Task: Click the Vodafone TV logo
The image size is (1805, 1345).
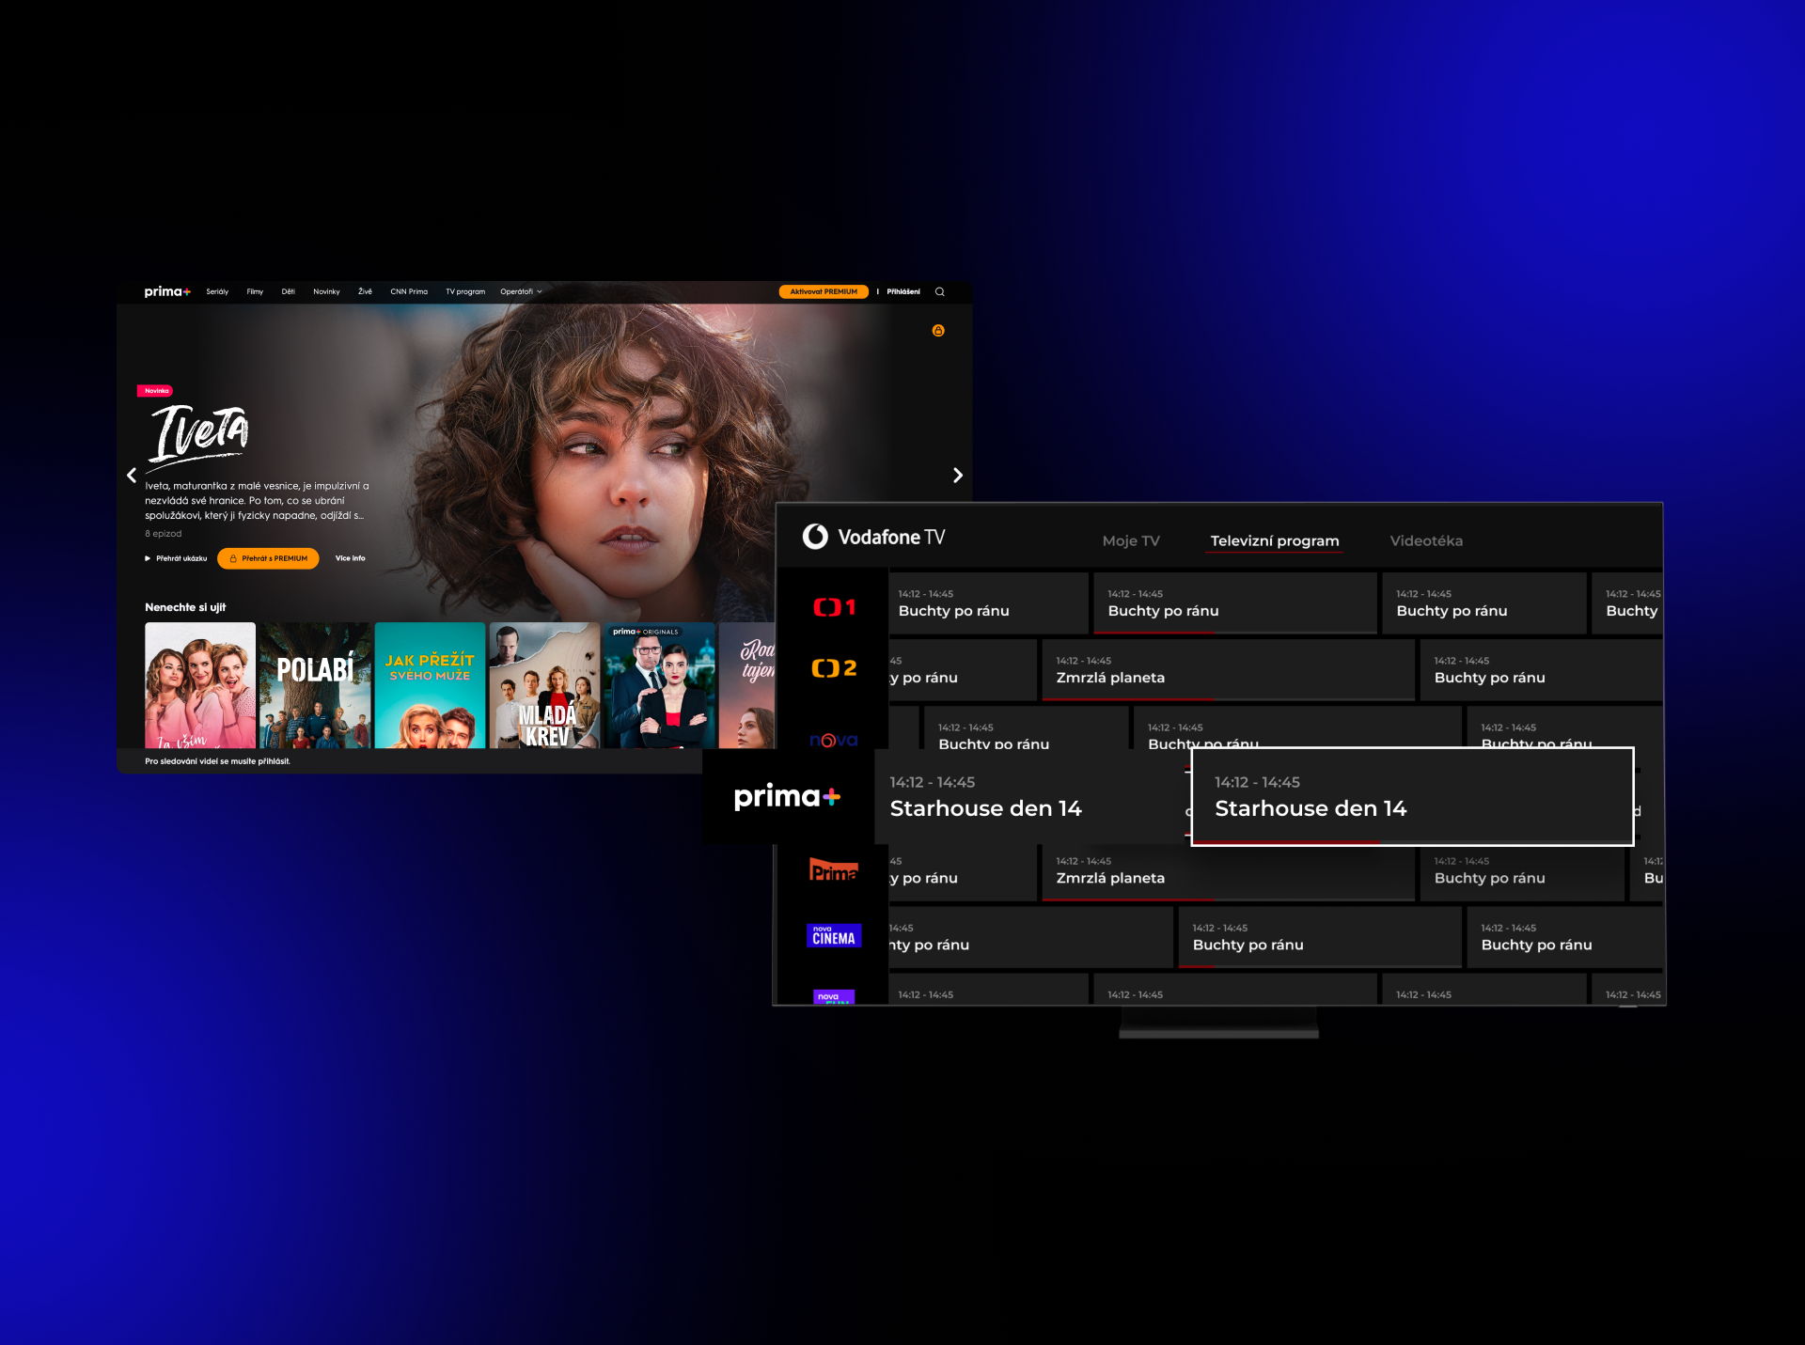Action: 873,537
